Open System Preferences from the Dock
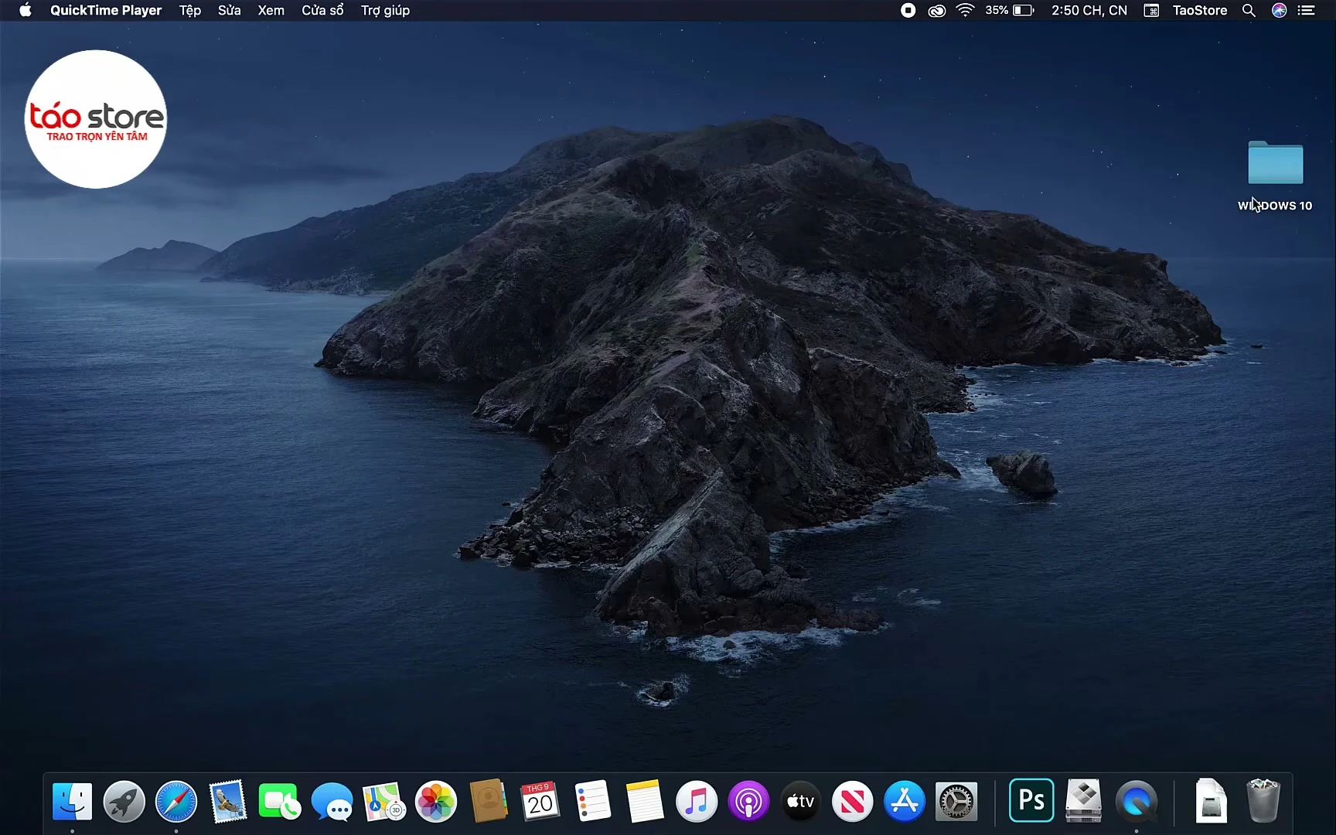The width and height of the screenshot is (1336, 835). (956, 802)
